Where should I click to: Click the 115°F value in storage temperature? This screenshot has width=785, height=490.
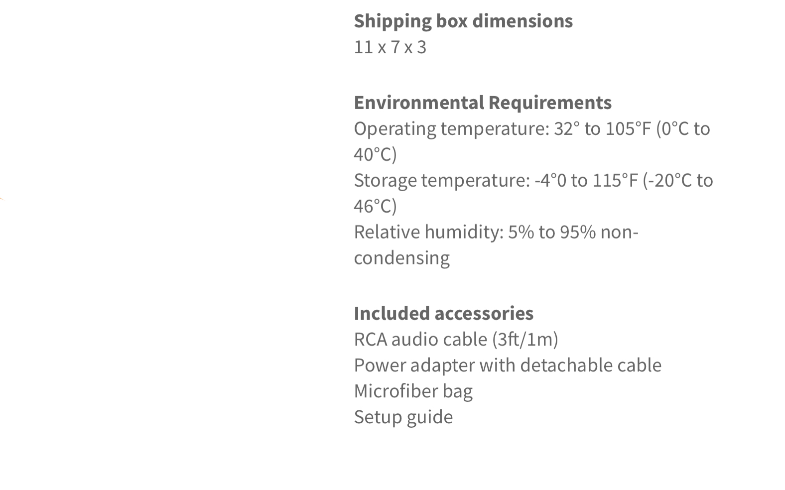tap(615, 180)
